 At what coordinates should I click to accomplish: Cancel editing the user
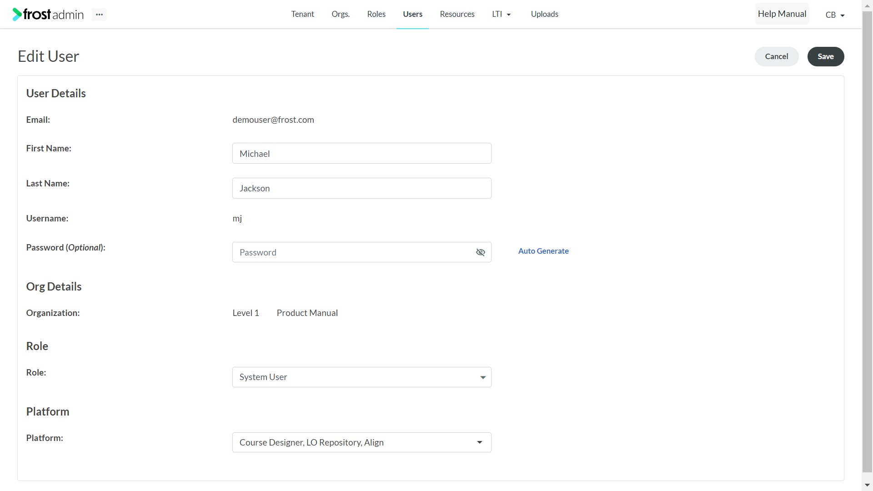pos(776,56)
